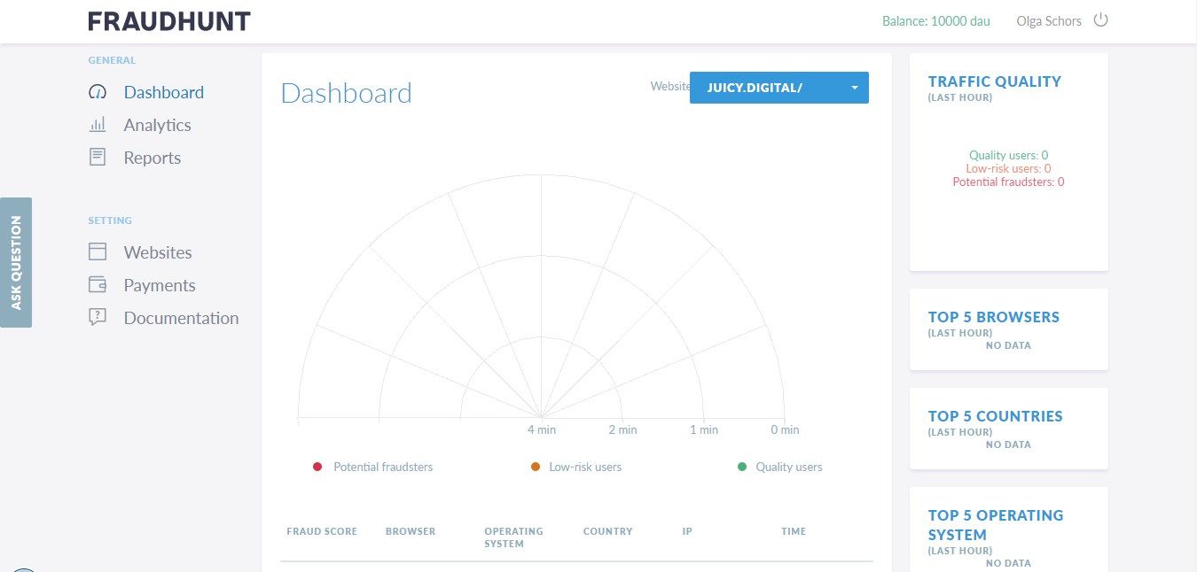Open the GENERAL section header
Screen dimensions: 1197x572
[x=112, y=60]
